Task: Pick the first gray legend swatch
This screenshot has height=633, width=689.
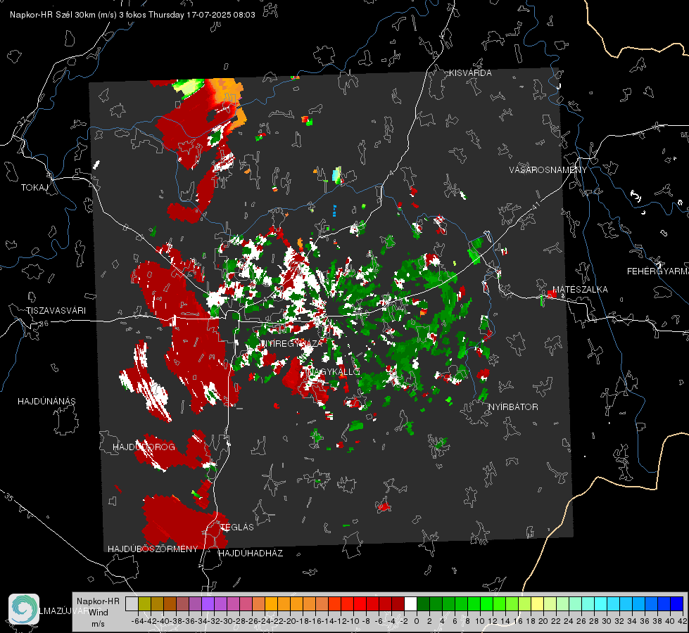Action: [x=132, y=604]
